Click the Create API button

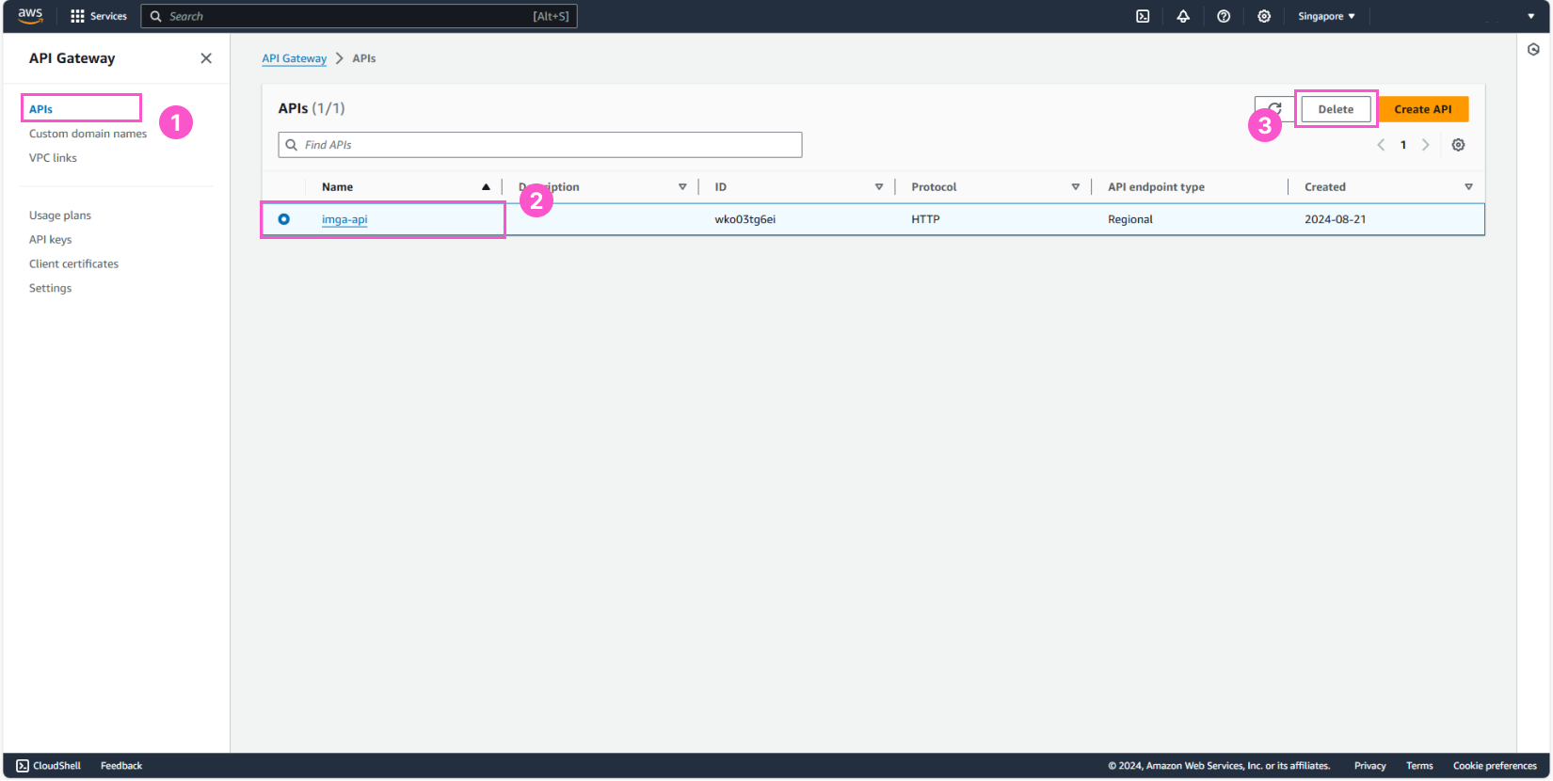tap(1423, 109)
